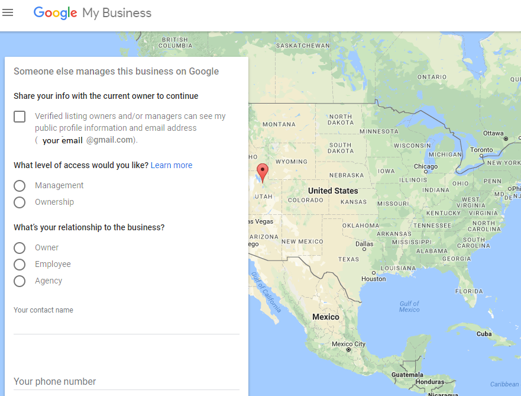Choose Agency as relationship to business
The image size is (521, 396).
click(x=20, y=281)
